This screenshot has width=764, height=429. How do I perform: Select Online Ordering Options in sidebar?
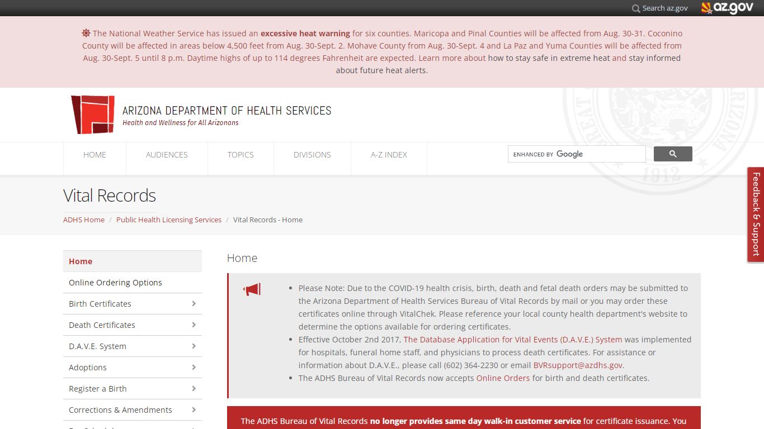coord(133,282)
